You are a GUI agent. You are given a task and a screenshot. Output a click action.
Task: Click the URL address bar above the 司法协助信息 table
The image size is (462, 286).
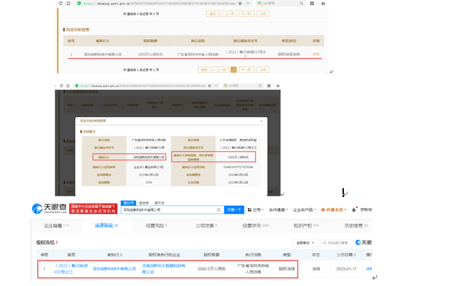159,3
